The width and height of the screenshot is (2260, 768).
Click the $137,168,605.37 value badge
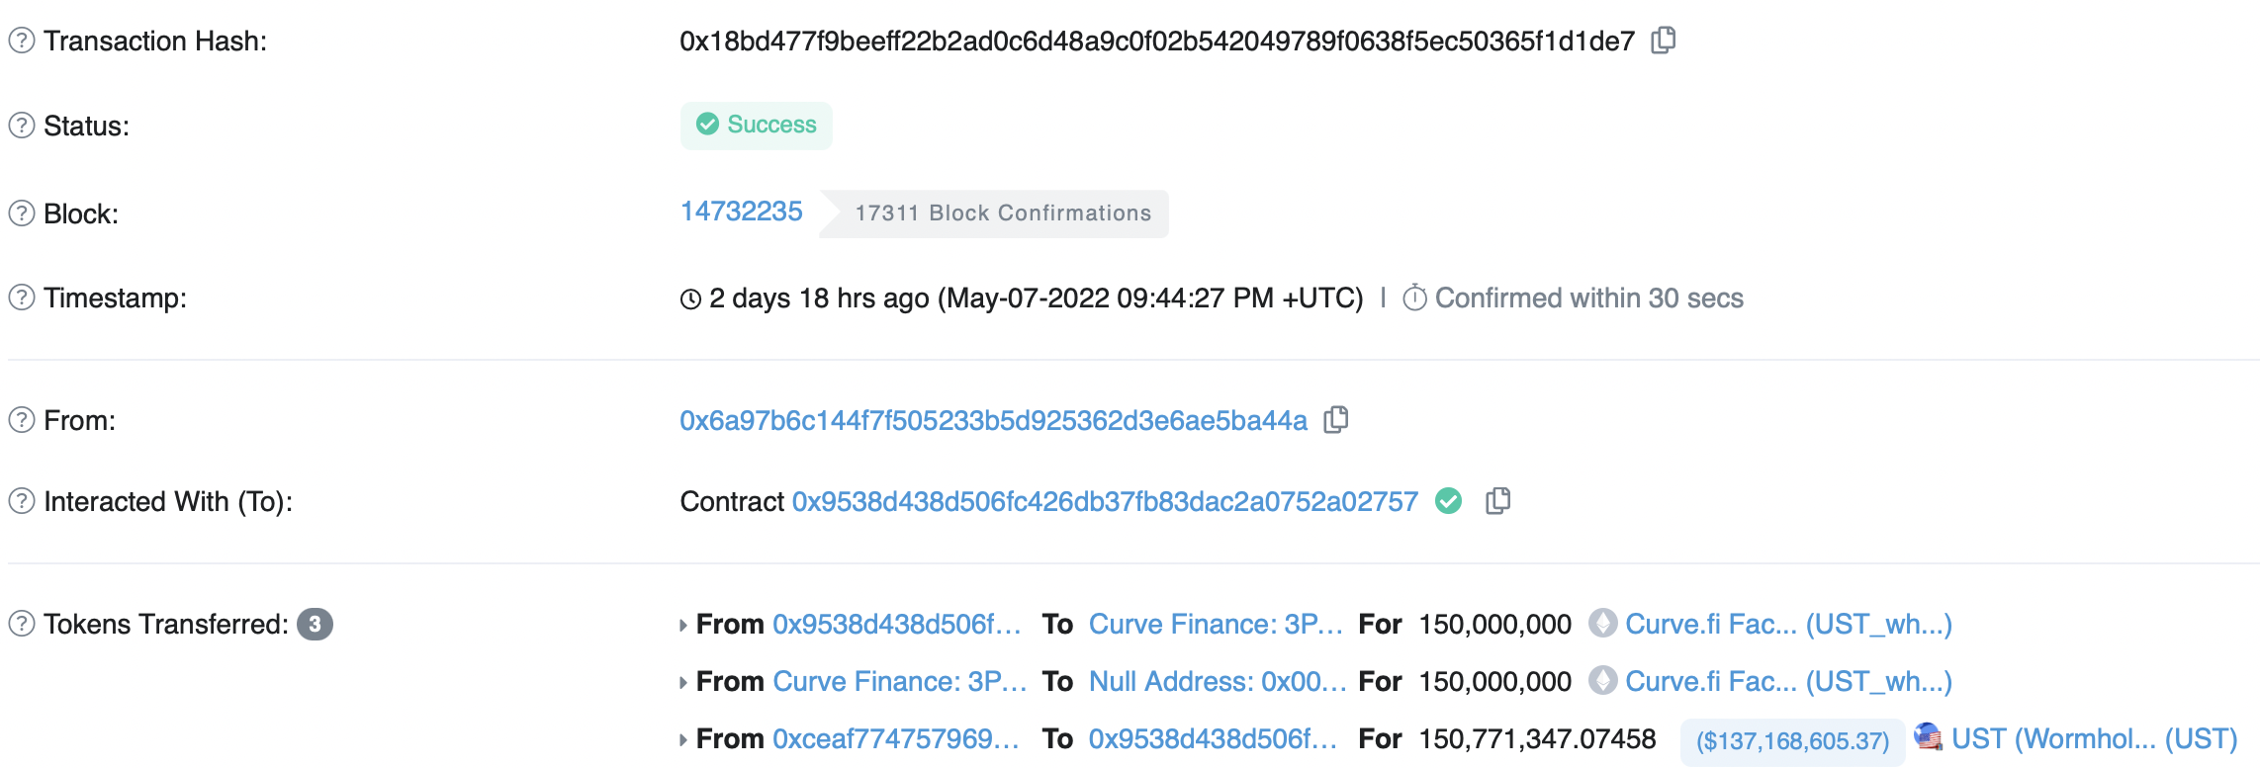[x=1792, y=741]
